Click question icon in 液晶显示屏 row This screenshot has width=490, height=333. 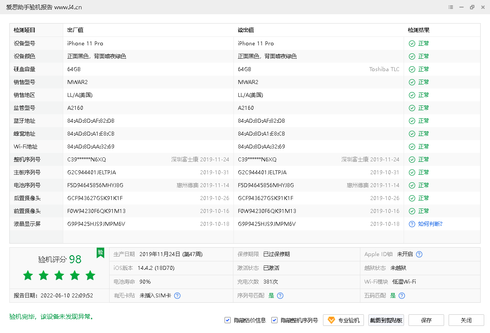pos(412,224)
